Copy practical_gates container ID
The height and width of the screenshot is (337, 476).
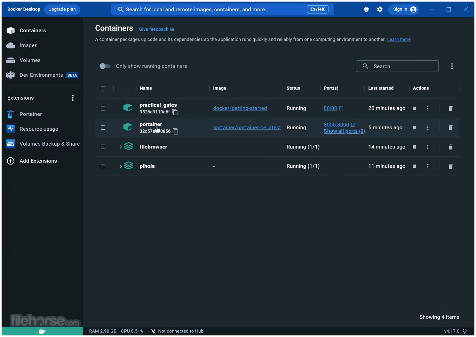click(175, 112)
